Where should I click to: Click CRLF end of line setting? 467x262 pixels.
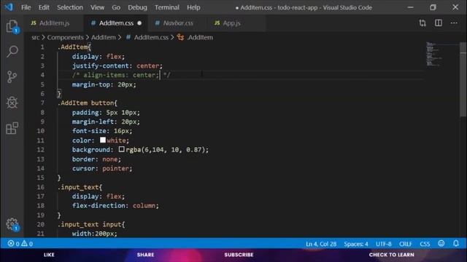406,244
